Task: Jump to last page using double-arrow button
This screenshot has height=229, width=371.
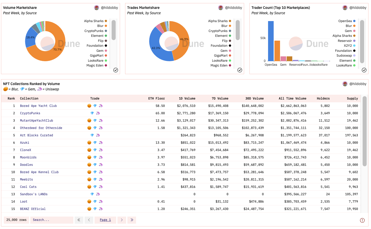Action: coord(132,220)
